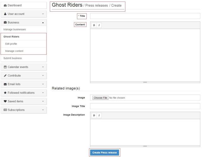This screenshot has height=158, width=202.
Task: Grab the Content editor resize handle
Action: (x=145, y=82)
